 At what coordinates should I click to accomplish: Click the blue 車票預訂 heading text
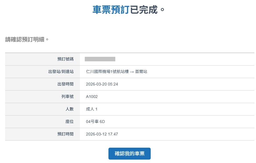(110, 10)
